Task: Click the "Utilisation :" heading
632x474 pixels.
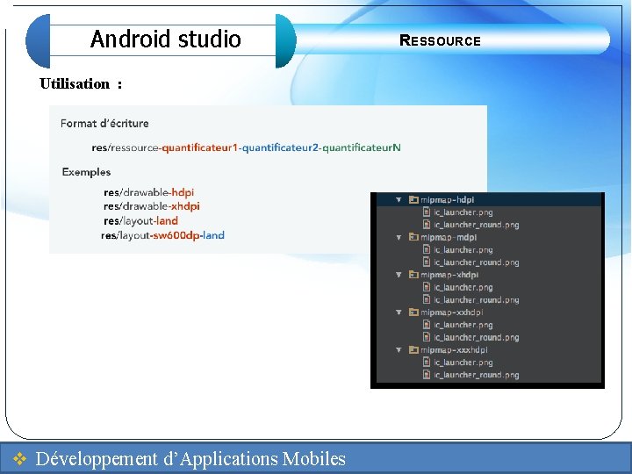Action: coord(81,83)
